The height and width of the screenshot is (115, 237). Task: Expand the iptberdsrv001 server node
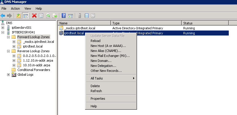pyautogui.click(x=3, y=28)
